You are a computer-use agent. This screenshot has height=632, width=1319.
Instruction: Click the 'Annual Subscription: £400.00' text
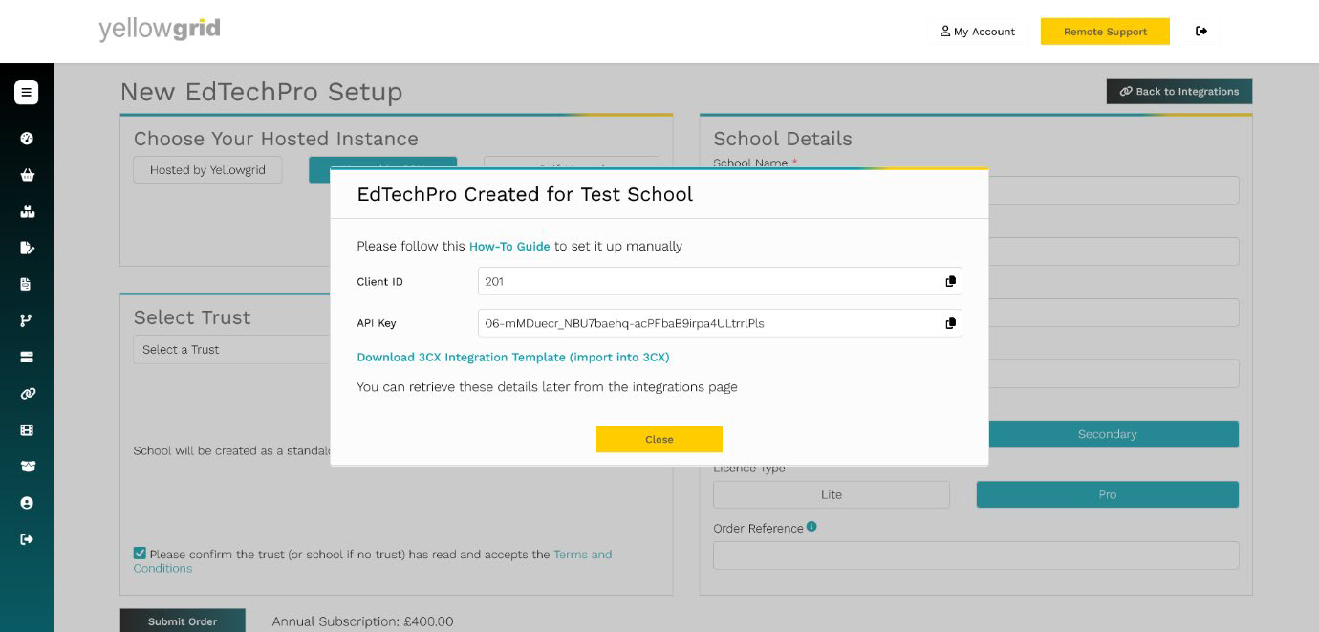click(x=363, y=621)
